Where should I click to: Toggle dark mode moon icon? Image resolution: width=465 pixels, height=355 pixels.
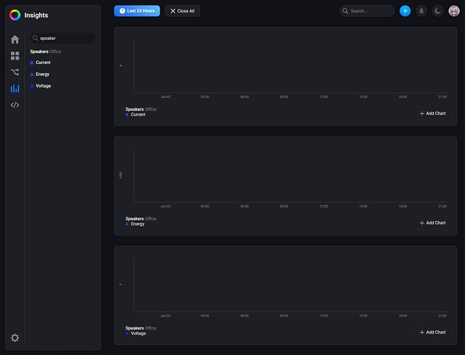pyautogui.click(x=438, y=11)
